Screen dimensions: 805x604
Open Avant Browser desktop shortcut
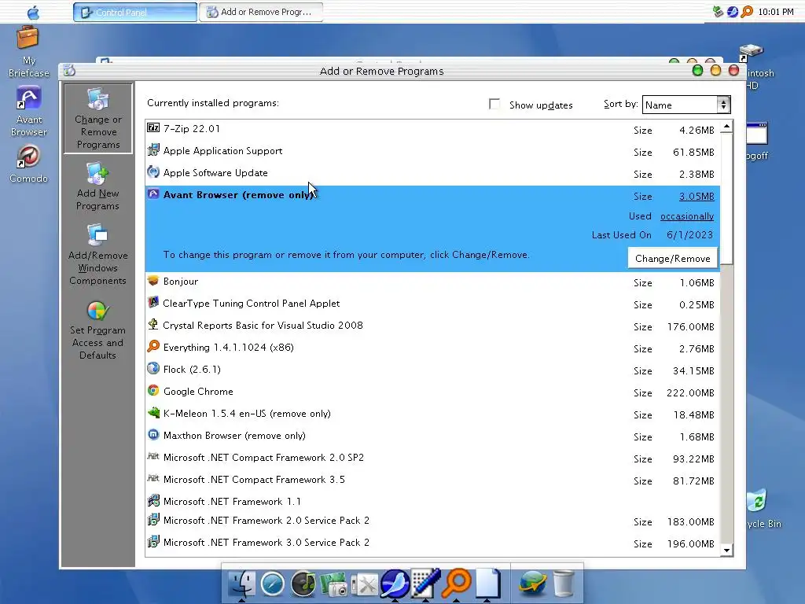pyautogui.click(x=29, y=112)
